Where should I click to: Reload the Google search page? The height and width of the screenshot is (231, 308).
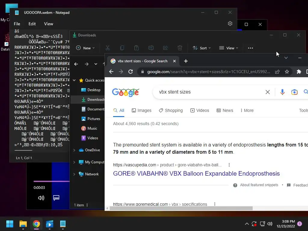[131, 72]
